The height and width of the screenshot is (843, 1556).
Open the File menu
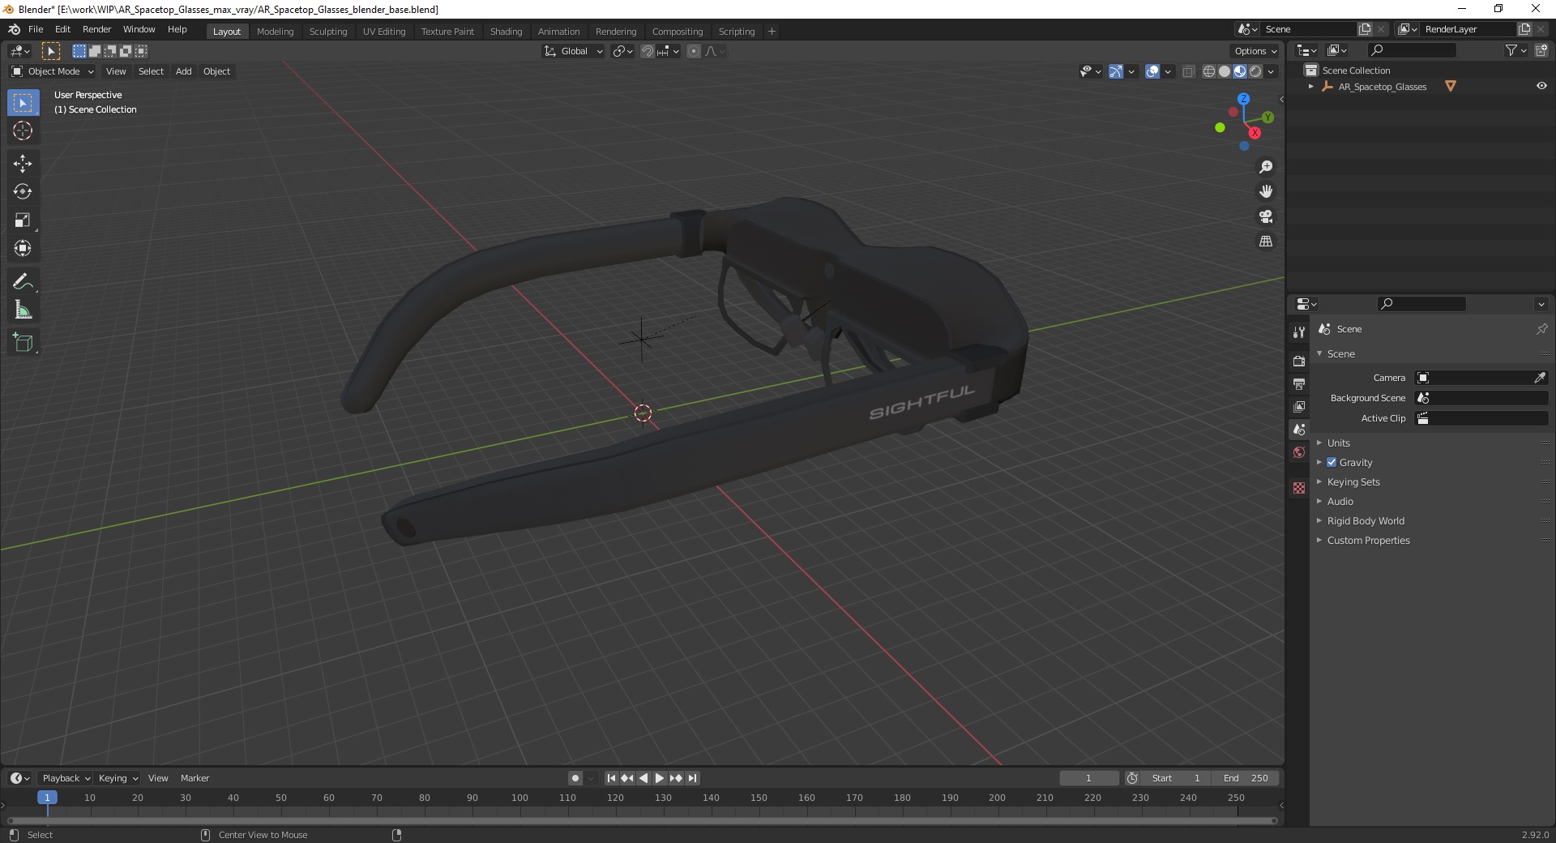coord(36,29)
